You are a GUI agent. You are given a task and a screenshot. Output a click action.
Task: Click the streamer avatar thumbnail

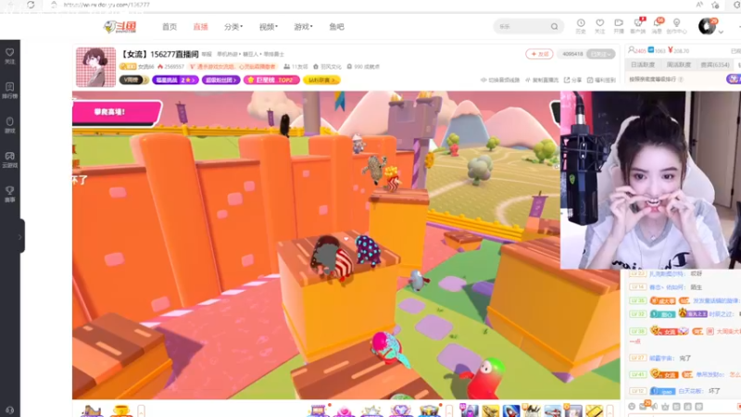click(96, 67)
